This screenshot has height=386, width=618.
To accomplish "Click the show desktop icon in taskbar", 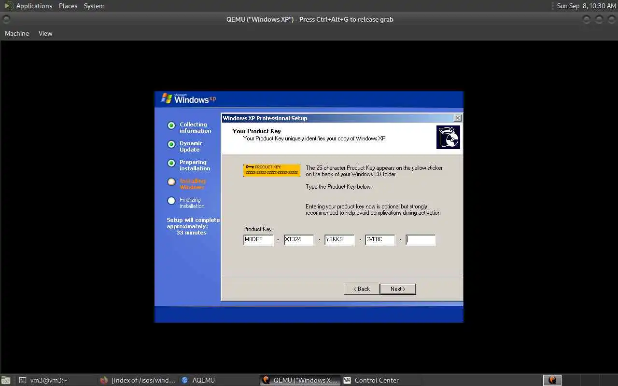I will click(6, 380).
